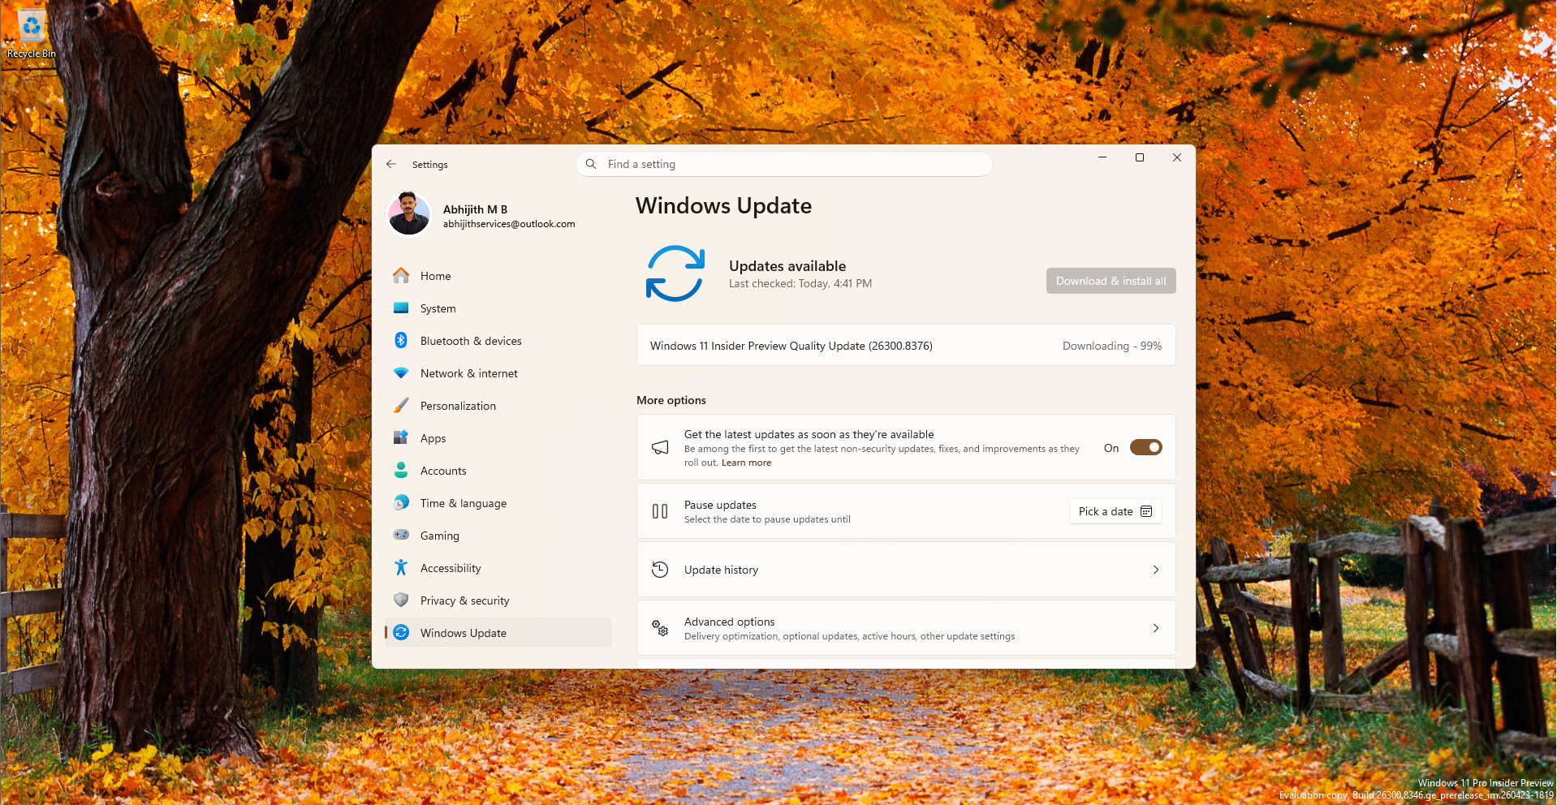Viewport: 1557px width, 805px height.
Task: Click in the Find a setting search box
Action: coord(784,164)
